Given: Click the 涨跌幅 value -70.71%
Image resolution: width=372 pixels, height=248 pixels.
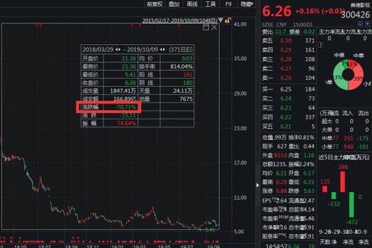Looking at the screenshot, I should point(125,107).
